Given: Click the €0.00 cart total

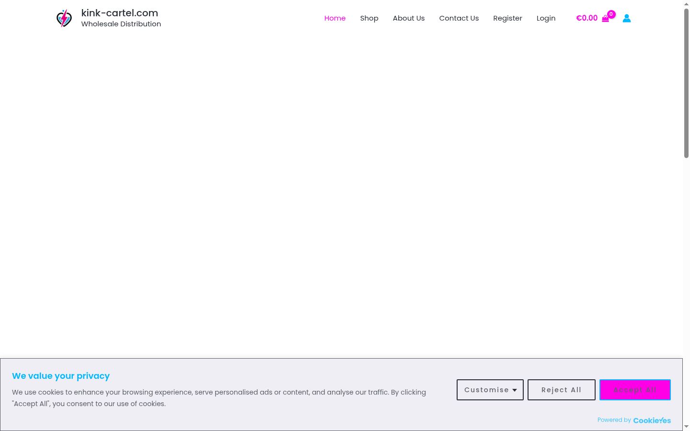Looking at the screenshot, I should click(587, 18).
